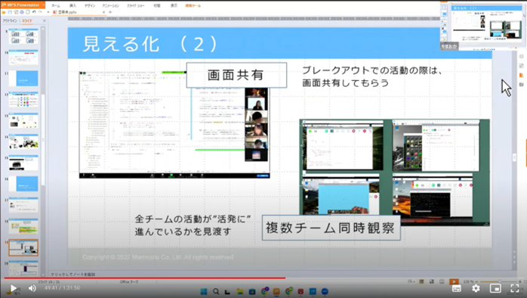Toggle the subtitles/captions button

(457, 288)
